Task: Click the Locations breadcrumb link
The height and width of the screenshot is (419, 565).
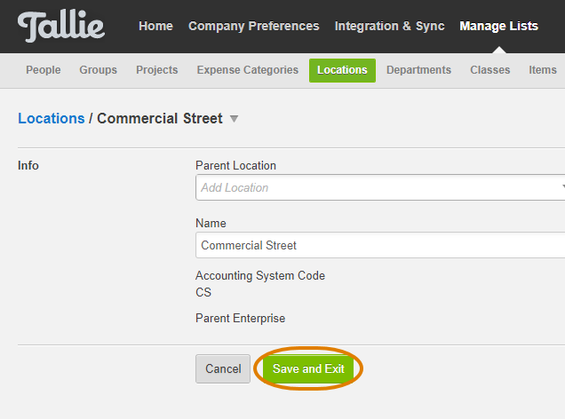Action: coord(52,118)
